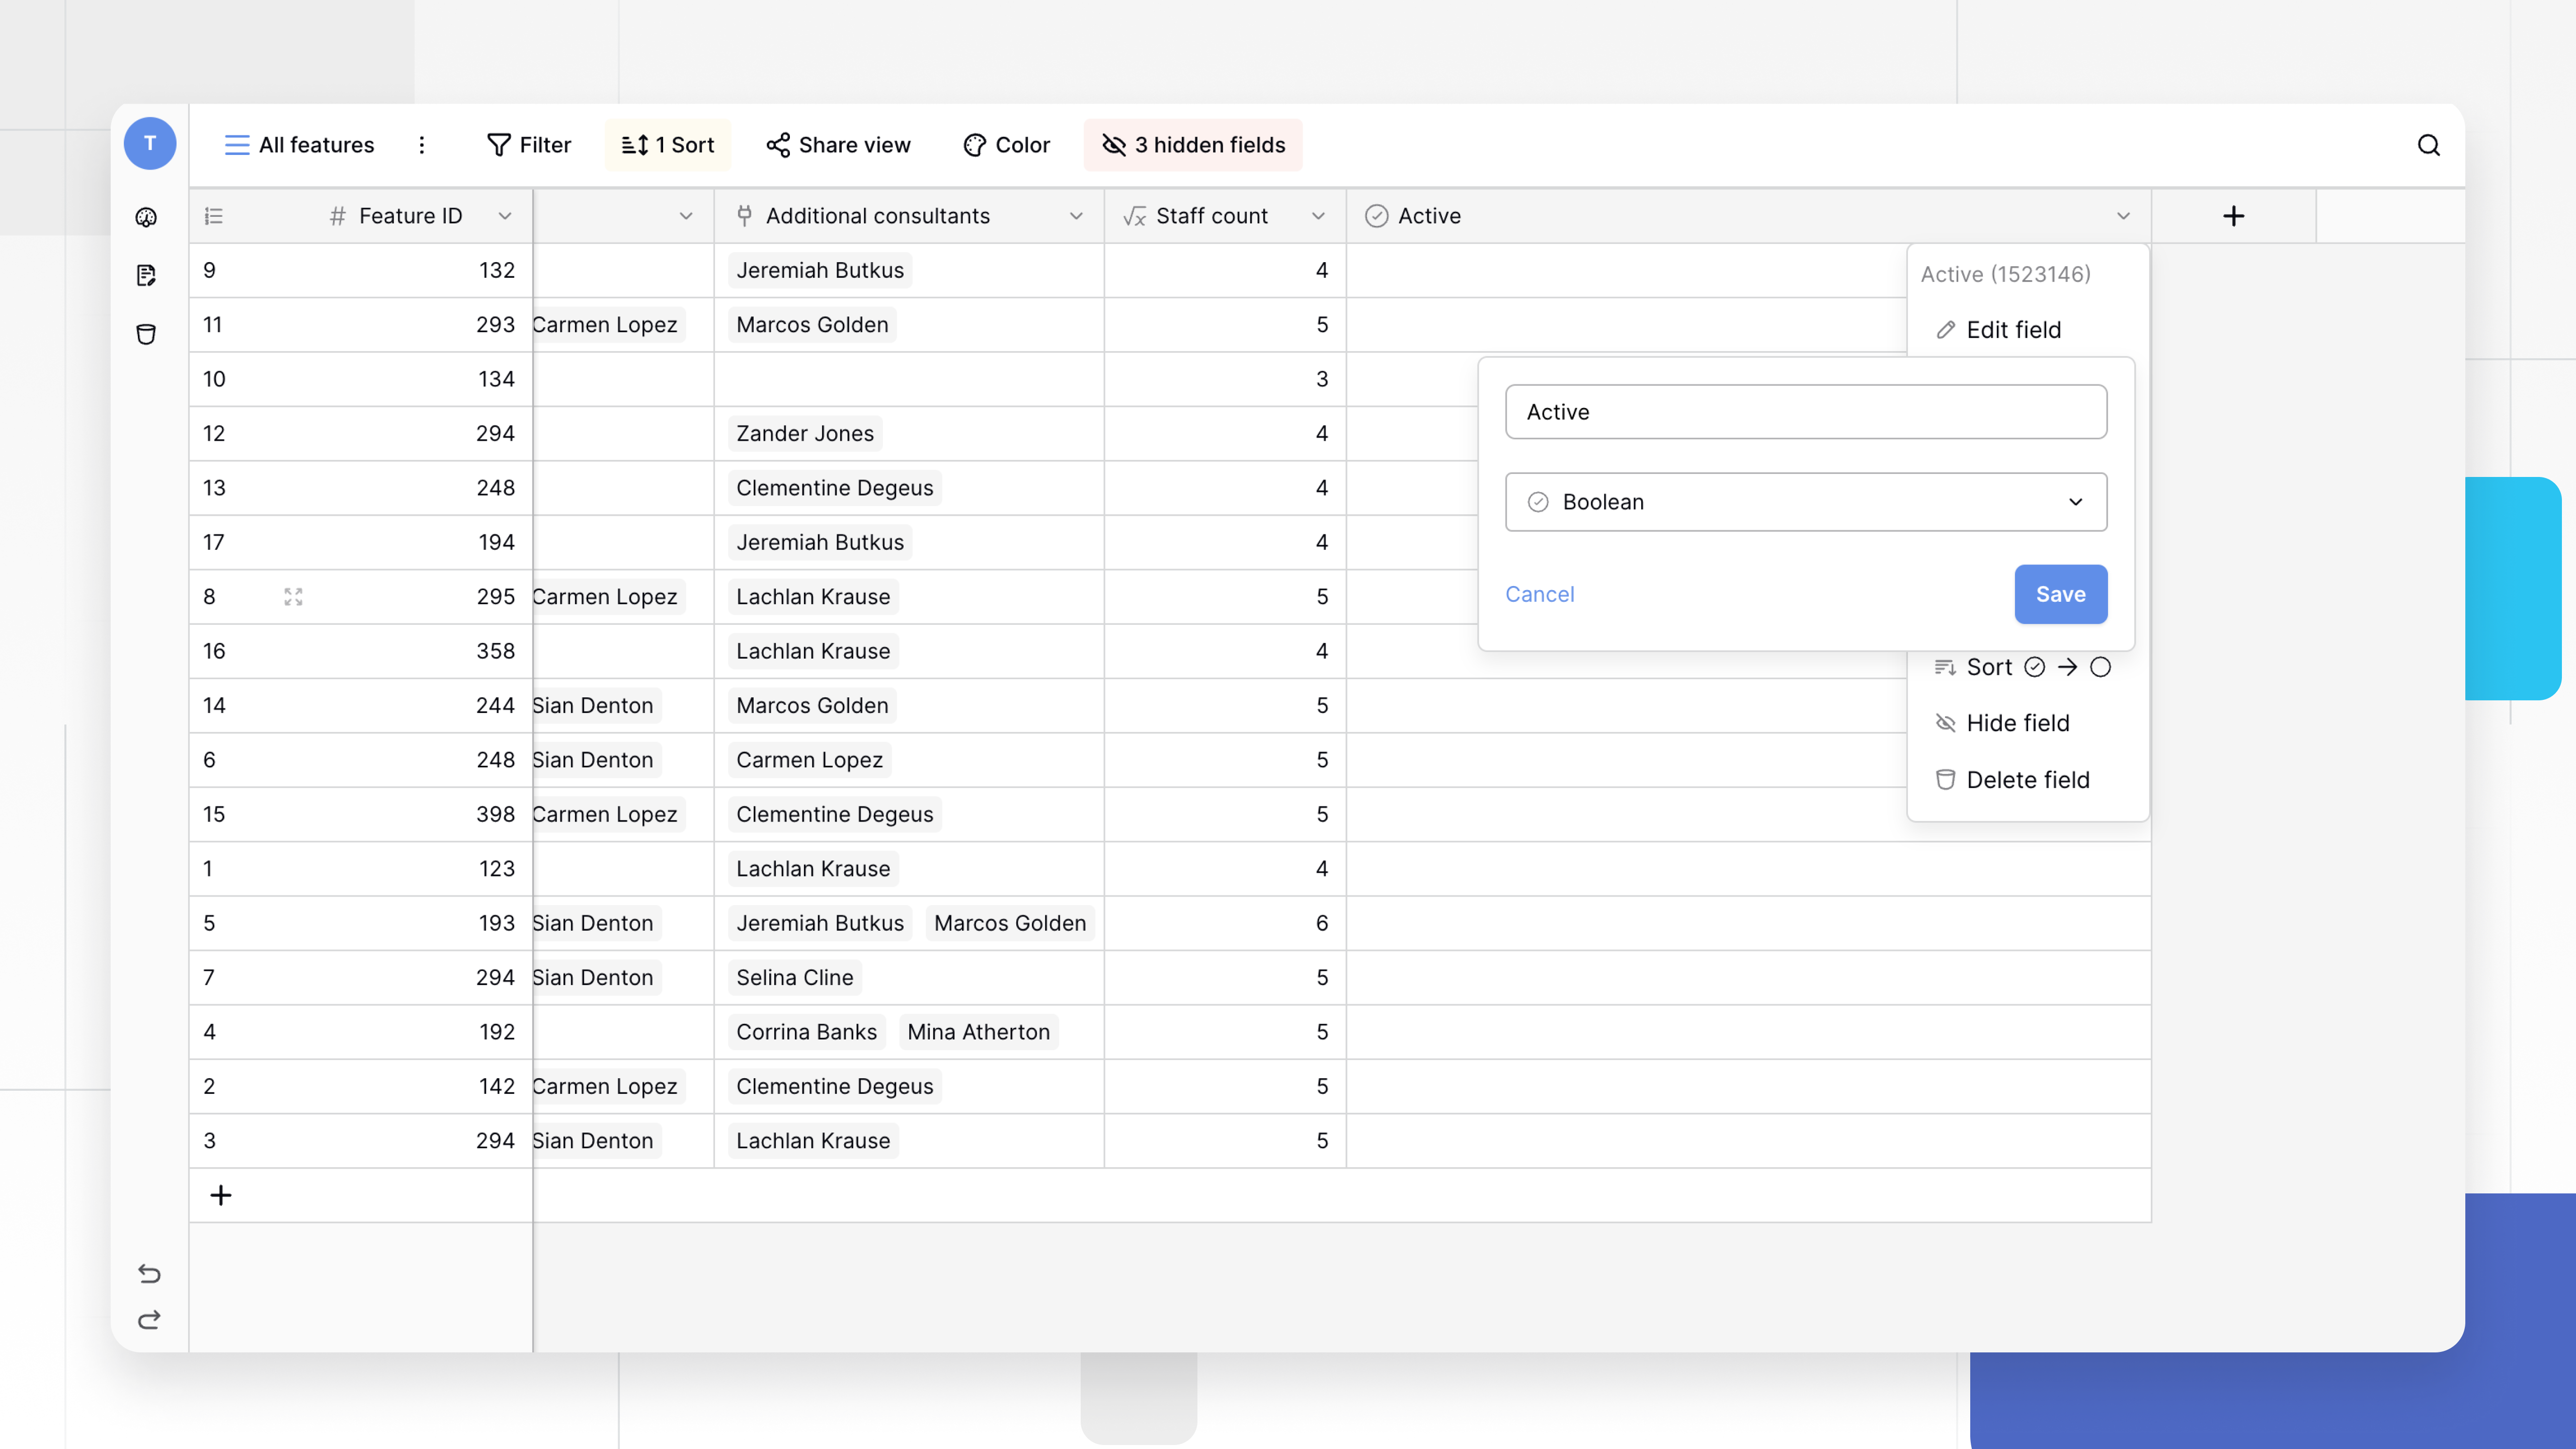The image size is (2576, 1449).
Task: Click the Cancel link
Action: point(1539,594)
